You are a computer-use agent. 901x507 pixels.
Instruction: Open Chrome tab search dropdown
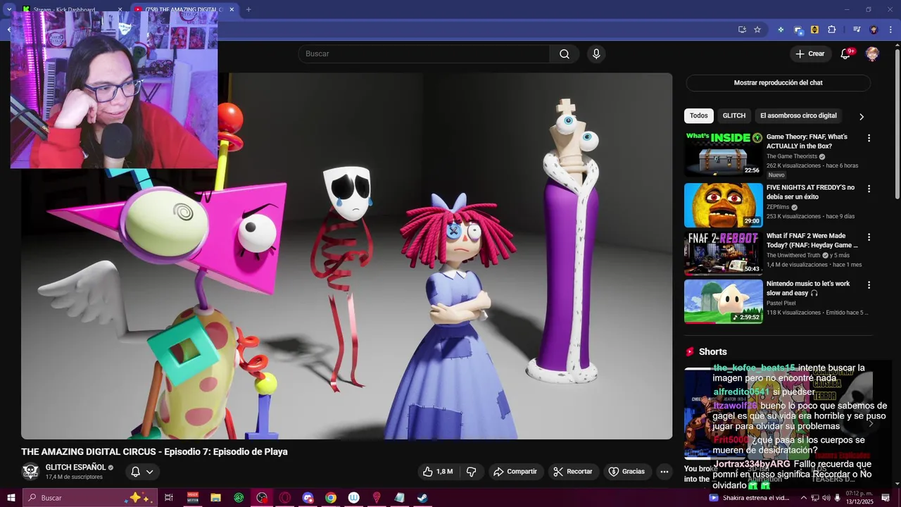click(x=9, y=9)
